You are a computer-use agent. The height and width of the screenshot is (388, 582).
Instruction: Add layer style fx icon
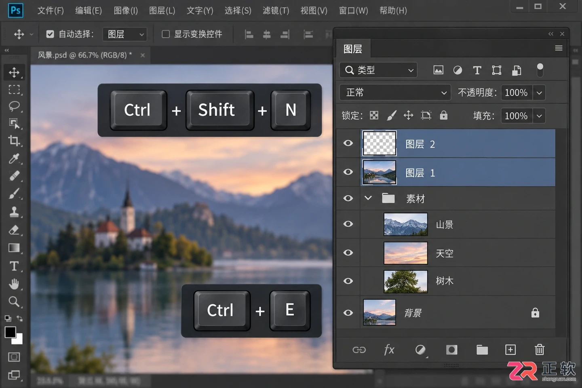pyautogui.click(x=389, y=350)
